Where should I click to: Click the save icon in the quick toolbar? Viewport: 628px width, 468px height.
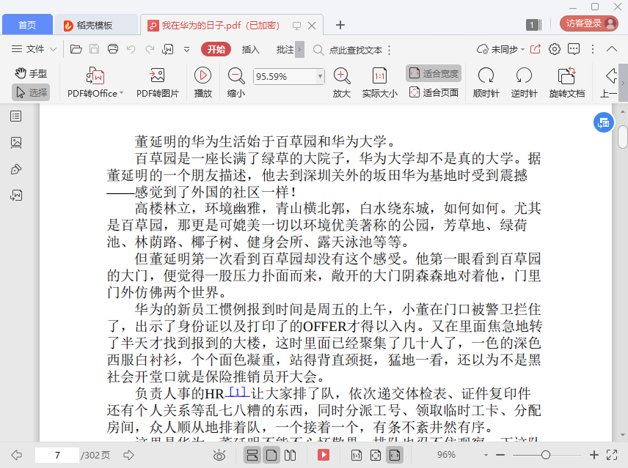(x=94, y=49)
